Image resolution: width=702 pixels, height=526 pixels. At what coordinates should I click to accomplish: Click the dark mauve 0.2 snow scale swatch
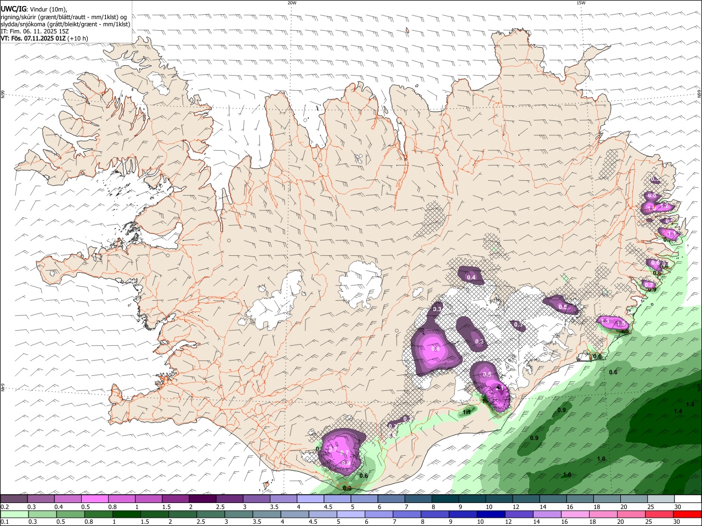14,499
